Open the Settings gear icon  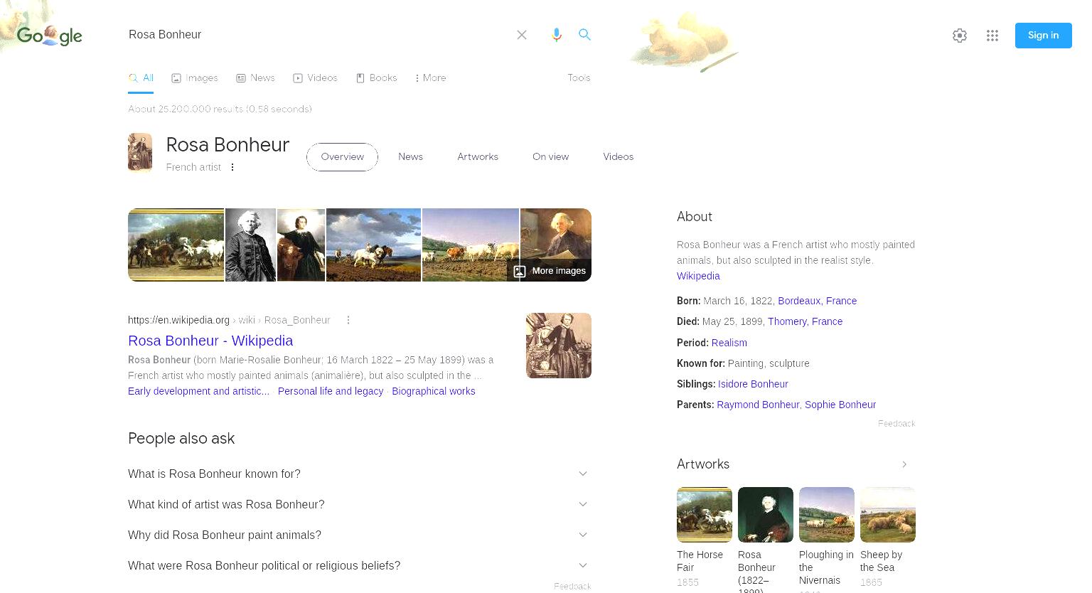960,36
